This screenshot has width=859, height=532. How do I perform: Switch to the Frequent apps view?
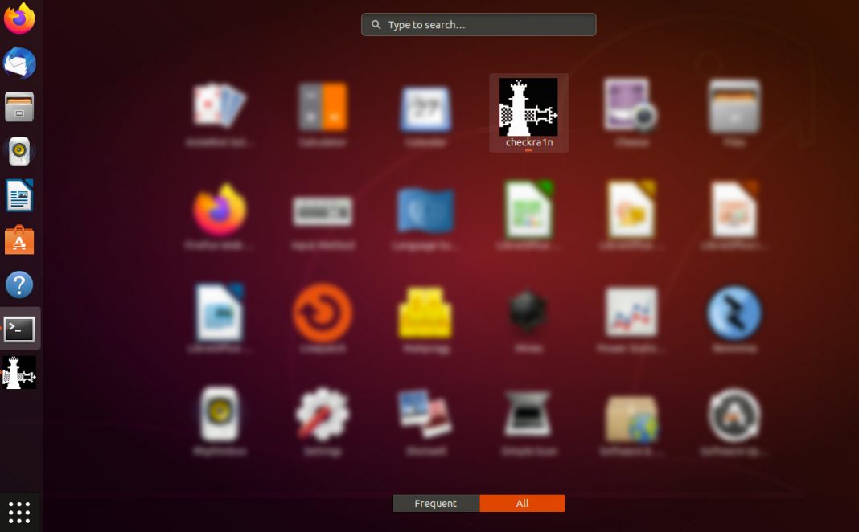435,503
